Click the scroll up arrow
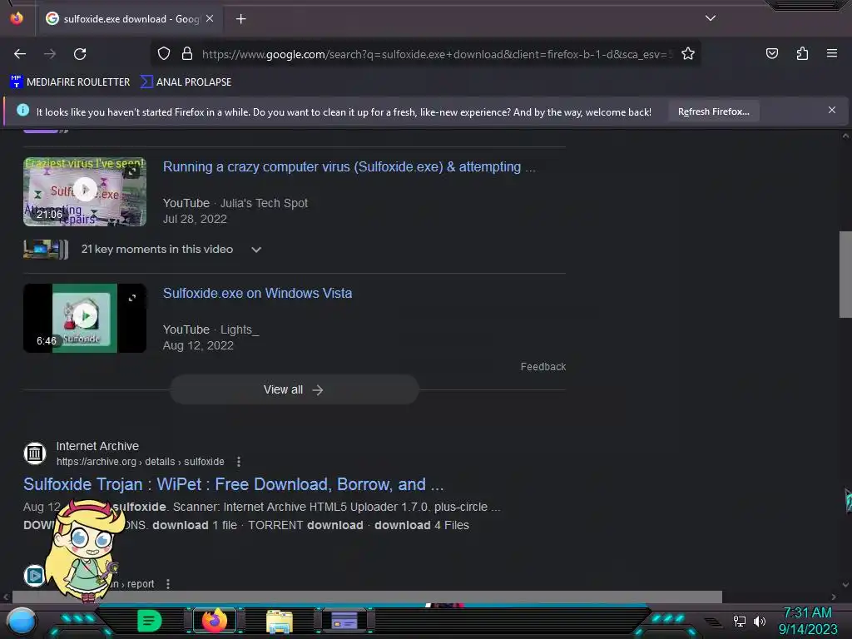The image size is (852, 639). coord(845,136)
